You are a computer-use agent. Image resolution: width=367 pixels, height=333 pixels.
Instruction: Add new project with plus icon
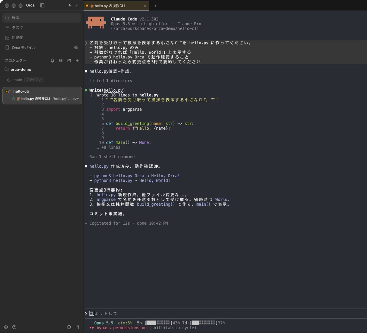tap(77, 61)
